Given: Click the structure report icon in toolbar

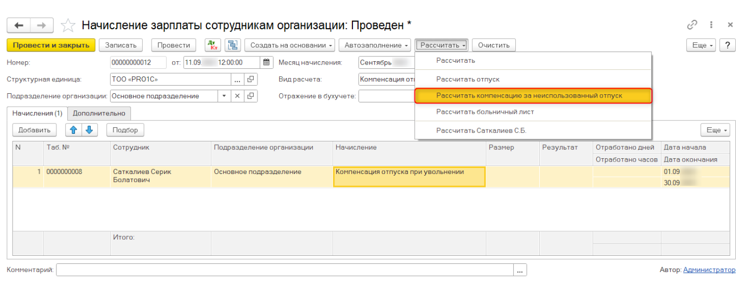Looking at the screenshot, I should 232,46.
